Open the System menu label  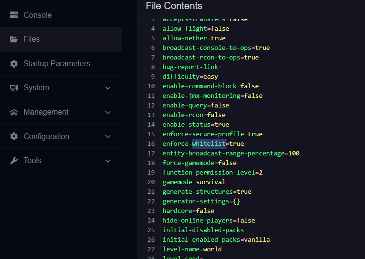[37, 88]
